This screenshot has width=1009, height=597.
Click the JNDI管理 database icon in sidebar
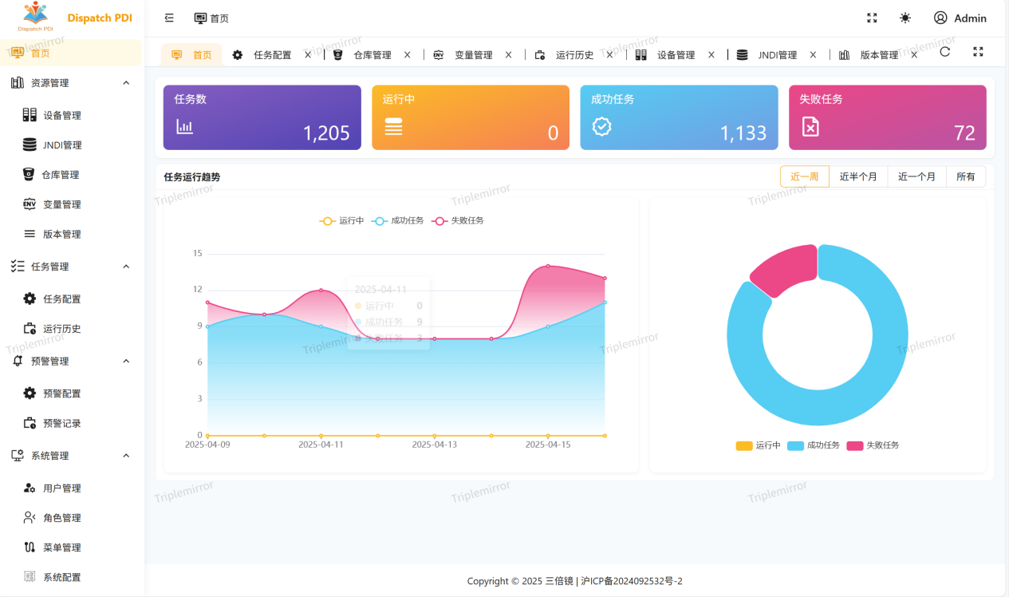(x=30, y=144)
